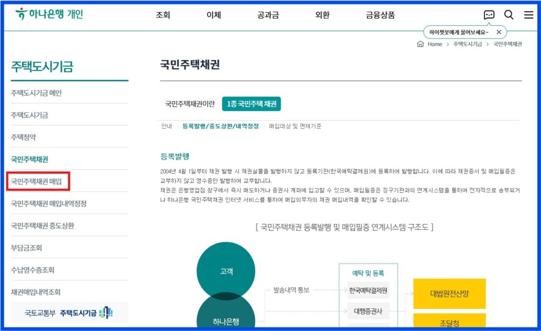This screenshot has width=541, height=331.
Task: Select the 안내 sub-tab
Action: [x=166, y=126]
